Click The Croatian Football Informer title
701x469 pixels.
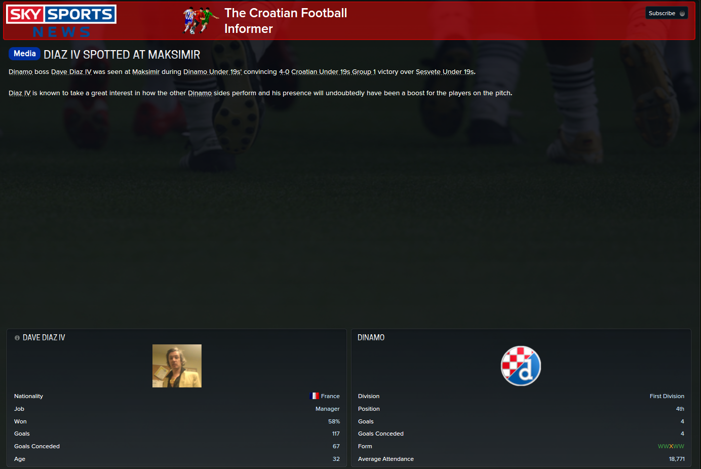click(x=286, y=21)
